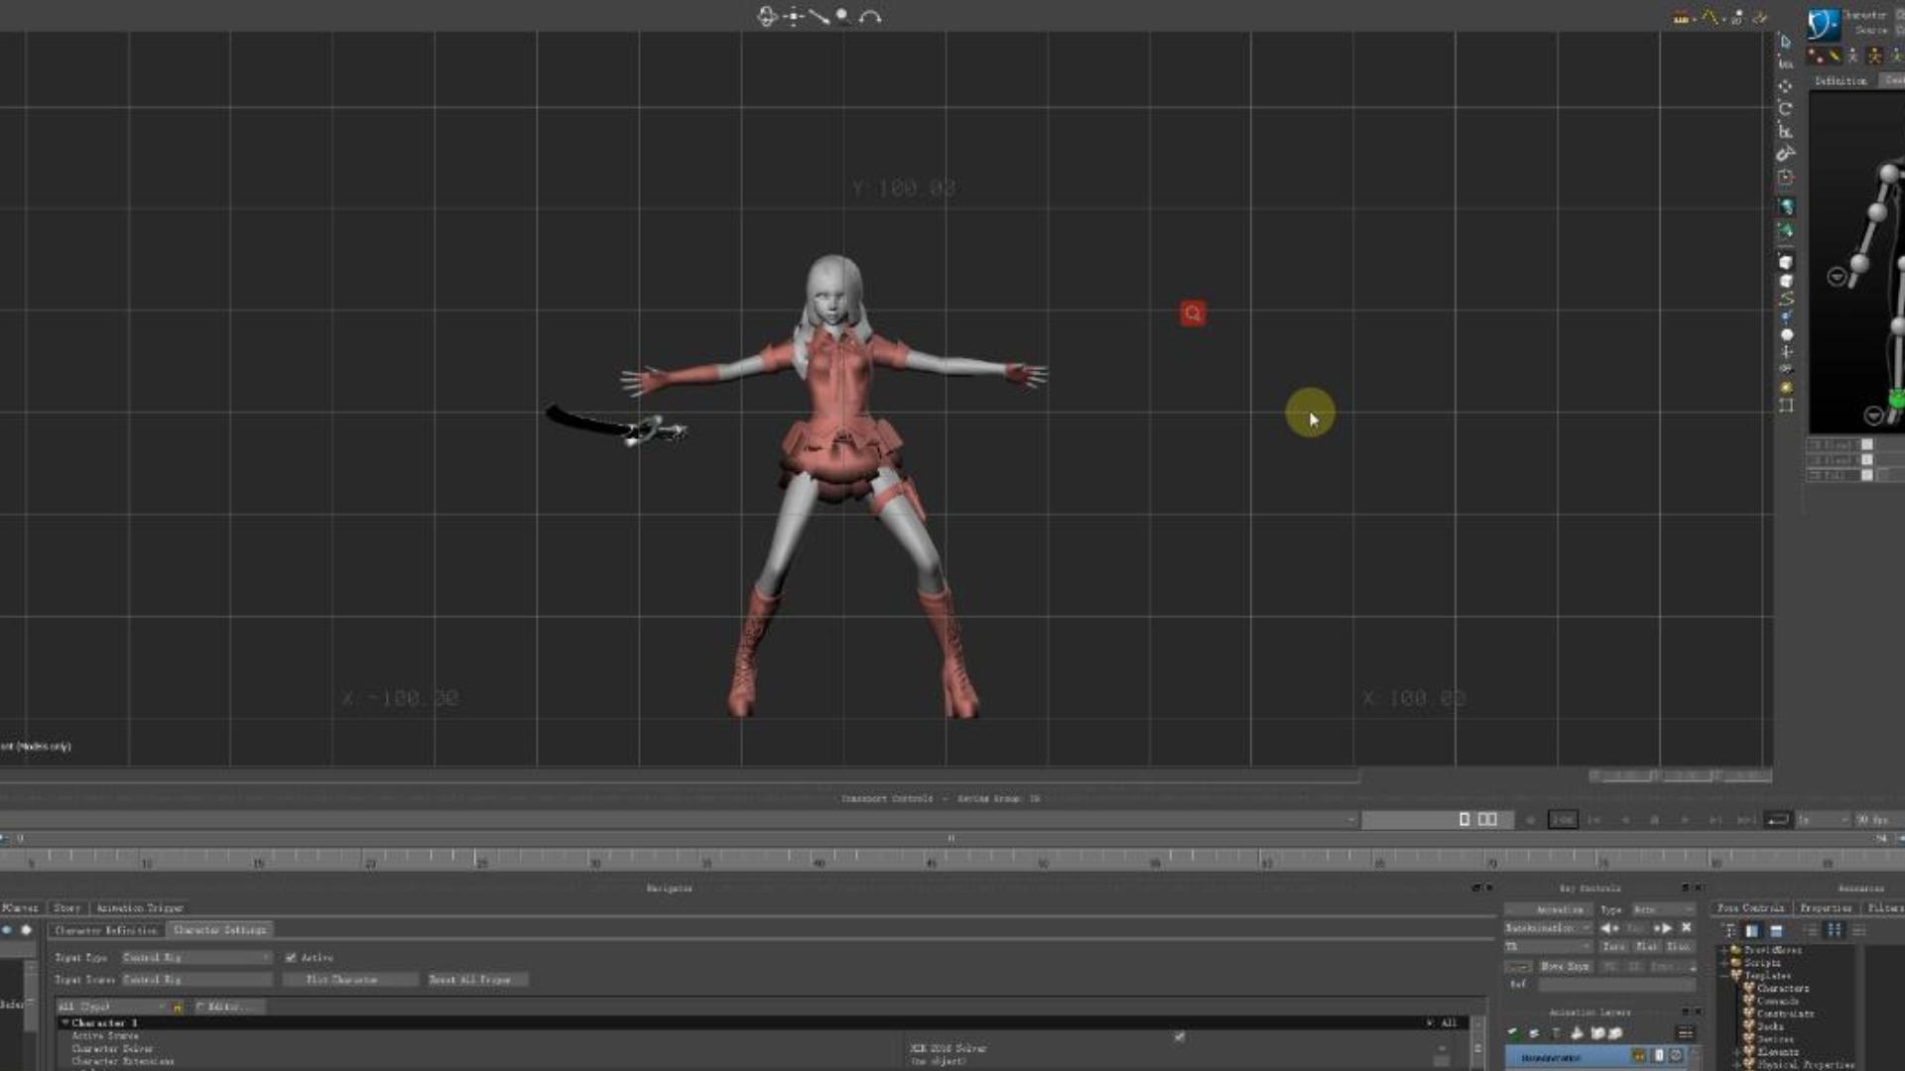Enable the Active checkbox in Character Settings
1905x1071 pixels.
(291, 958)
